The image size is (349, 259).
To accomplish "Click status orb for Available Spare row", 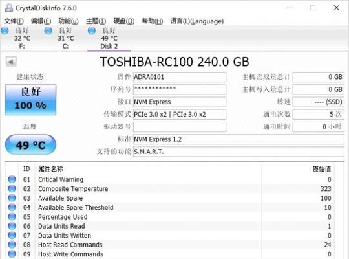I will 12,198.
